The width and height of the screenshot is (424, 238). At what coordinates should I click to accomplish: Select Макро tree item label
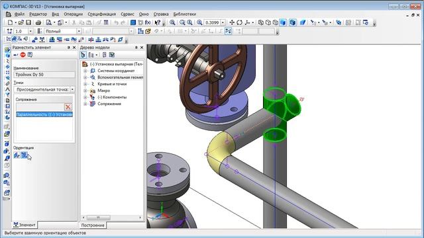(x=103, y=91)
